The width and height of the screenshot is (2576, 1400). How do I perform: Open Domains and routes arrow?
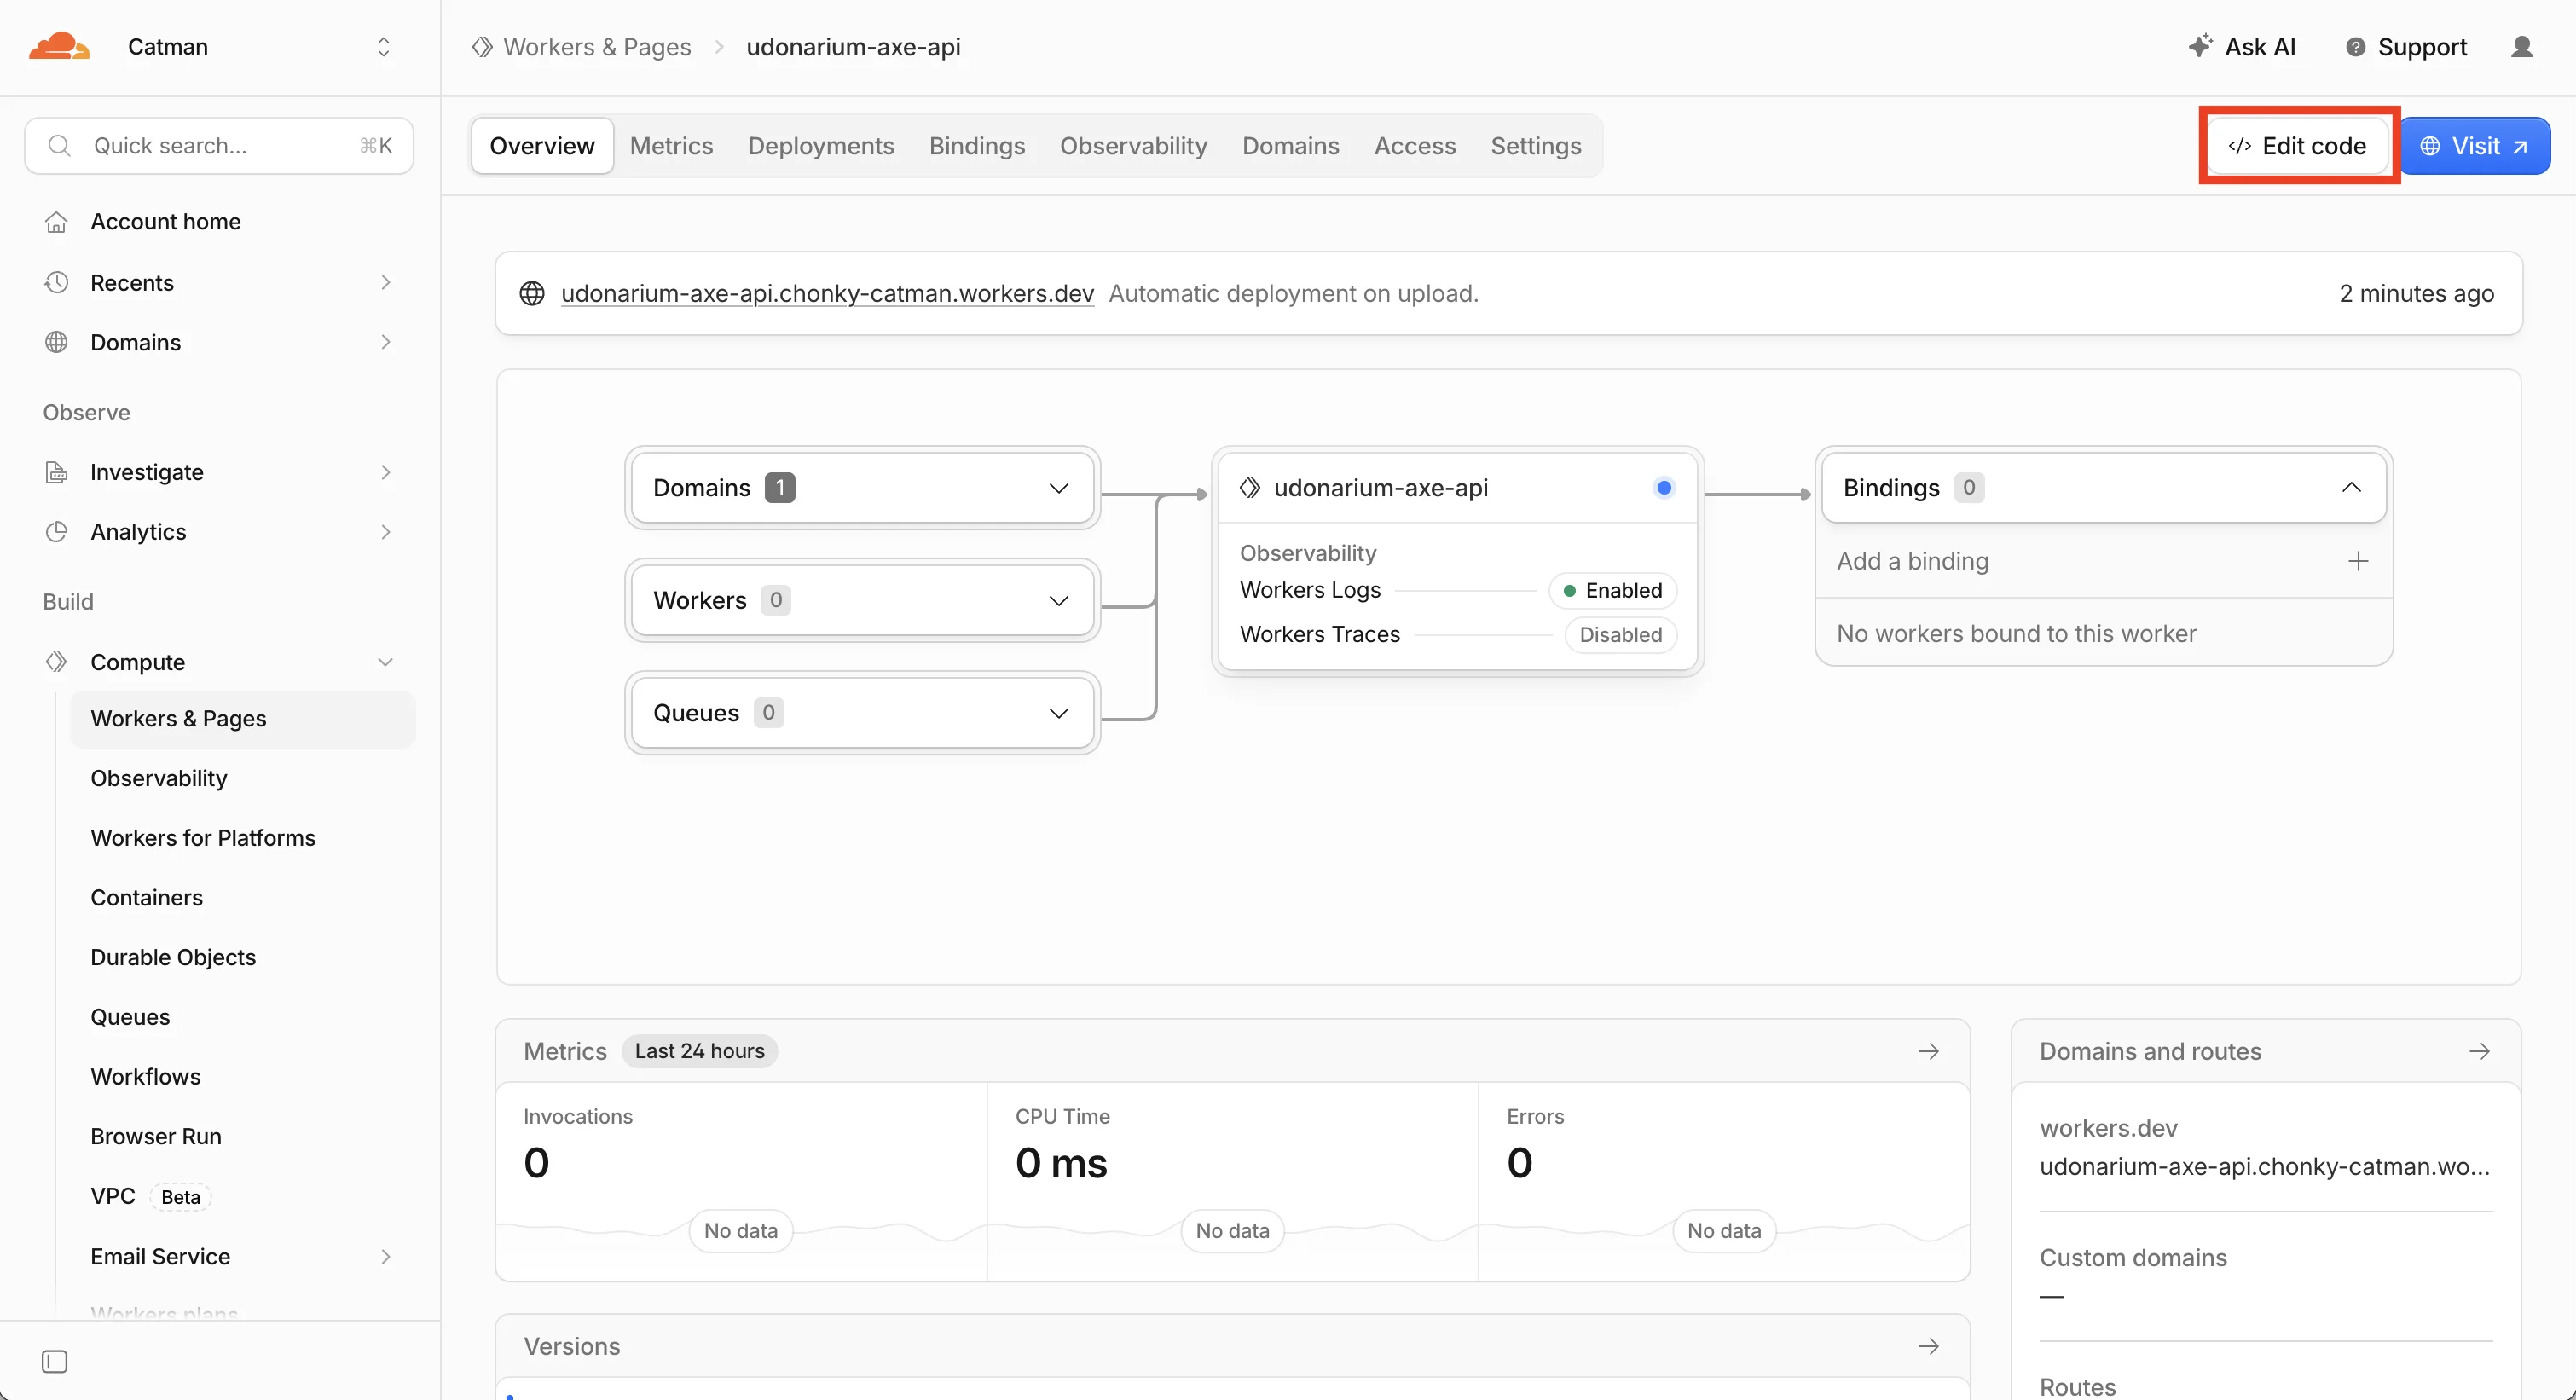(x=2480, y=1052)
